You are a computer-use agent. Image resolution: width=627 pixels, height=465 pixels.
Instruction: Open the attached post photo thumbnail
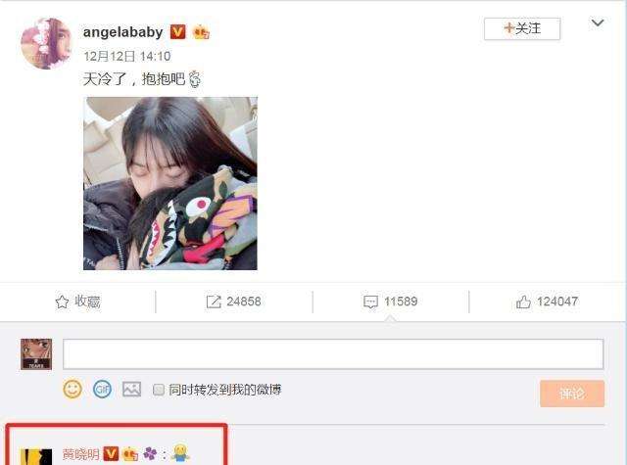tap(170, 183)
